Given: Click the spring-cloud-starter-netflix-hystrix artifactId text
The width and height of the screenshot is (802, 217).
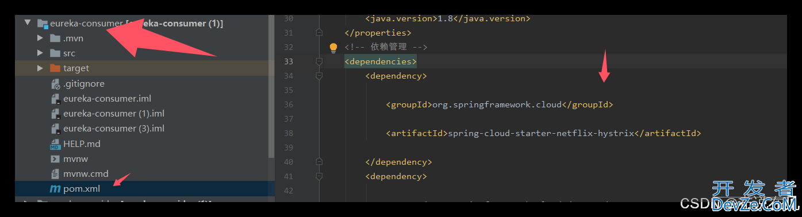Looking at the screenshot, I should coord(540,133).
